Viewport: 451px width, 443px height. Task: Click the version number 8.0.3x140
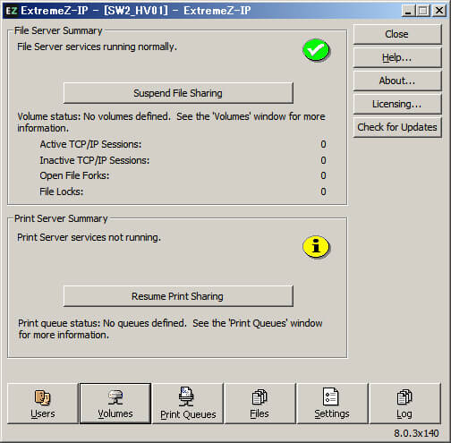pos(416,433)
